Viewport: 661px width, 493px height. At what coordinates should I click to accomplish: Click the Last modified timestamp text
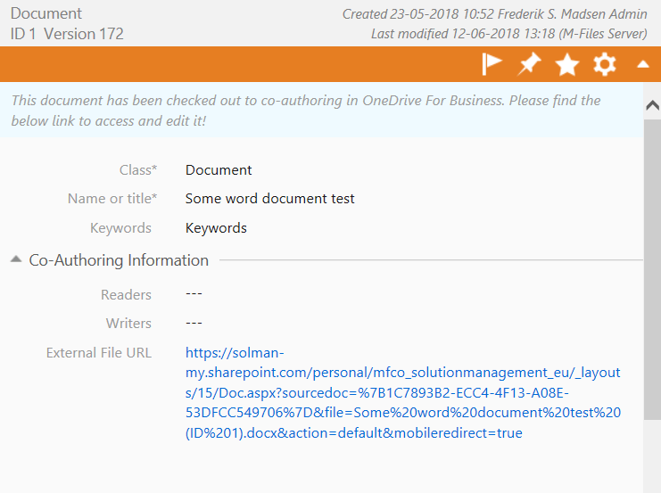508,34
